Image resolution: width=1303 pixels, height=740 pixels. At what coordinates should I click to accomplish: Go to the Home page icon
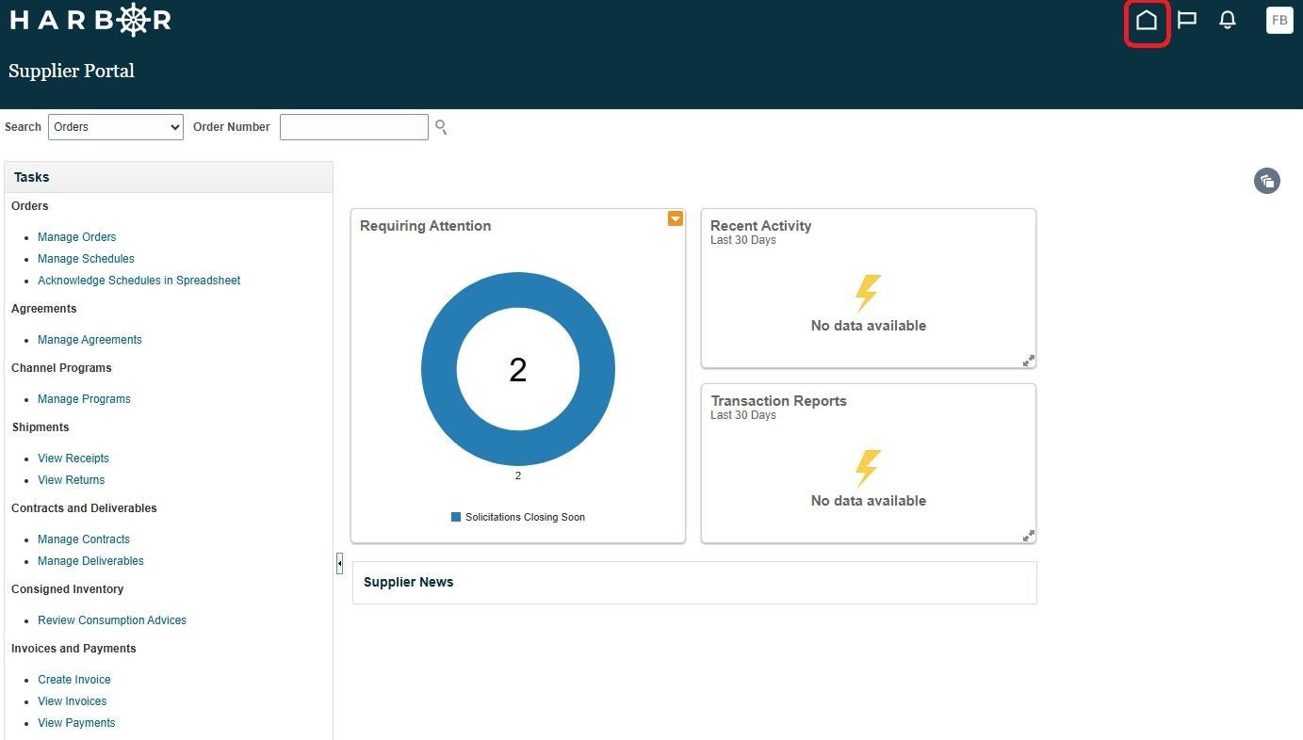(1147, 20)
